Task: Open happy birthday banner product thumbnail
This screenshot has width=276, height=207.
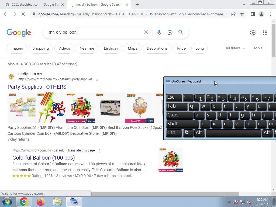Action: (x=110, y=108)
